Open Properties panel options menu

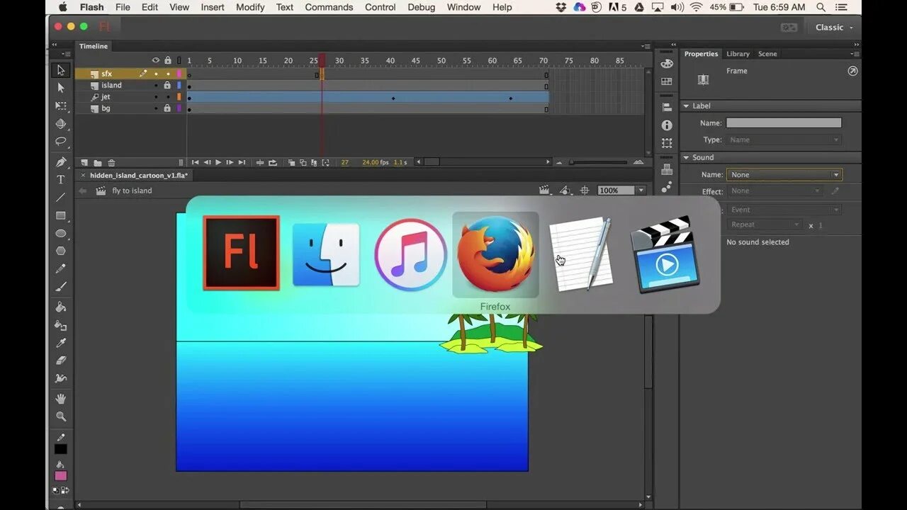(x=856, y=54)
